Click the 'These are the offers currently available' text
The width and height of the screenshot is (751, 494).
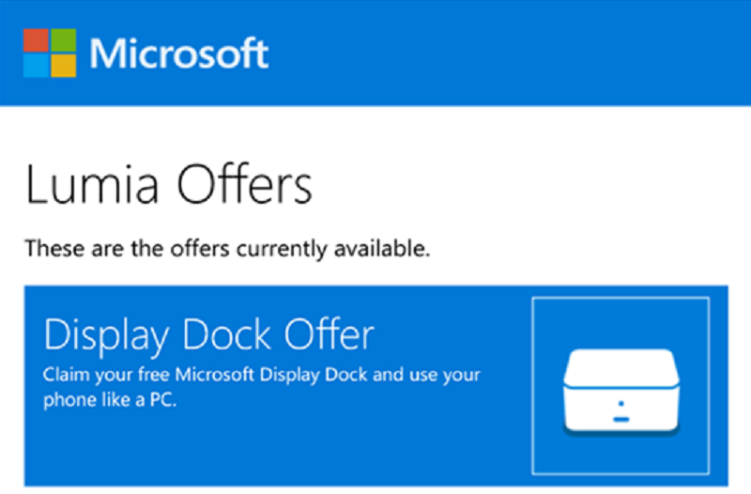point(227,249)
